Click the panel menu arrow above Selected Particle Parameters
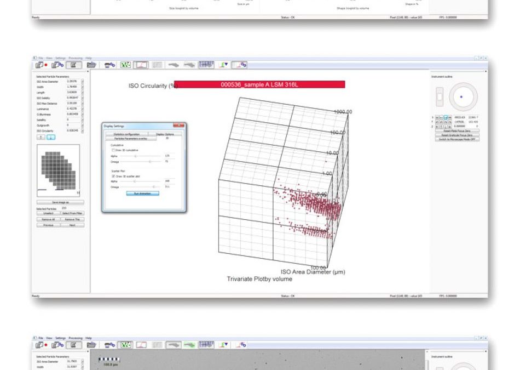 point(88,71)
